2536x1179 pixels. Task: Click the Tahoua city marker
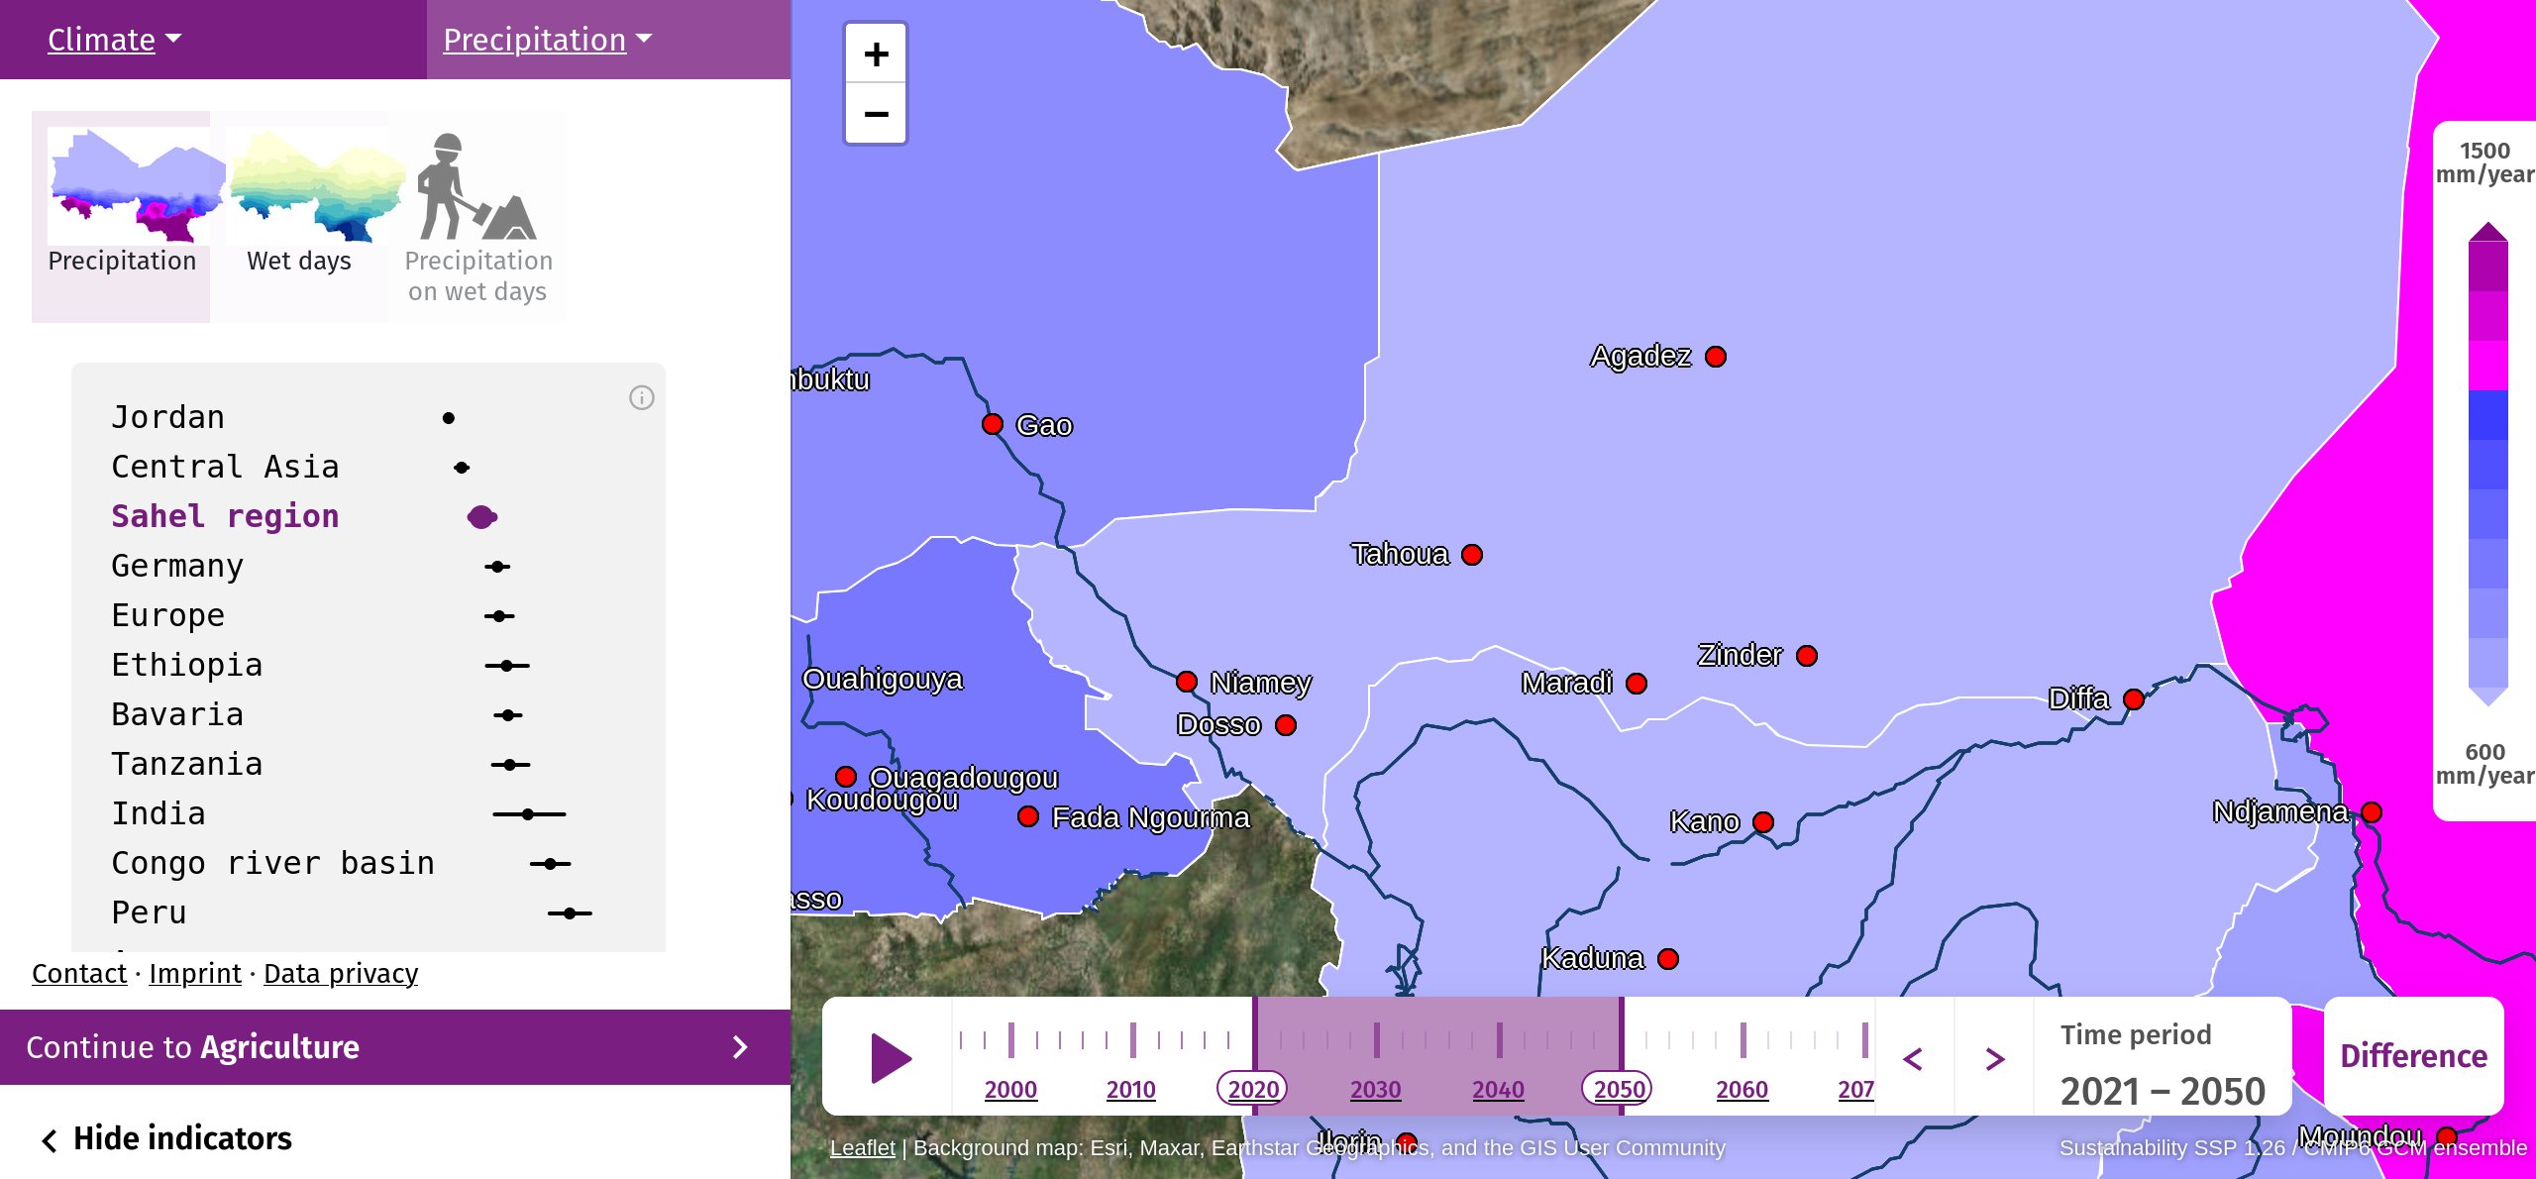point(1472,555)
